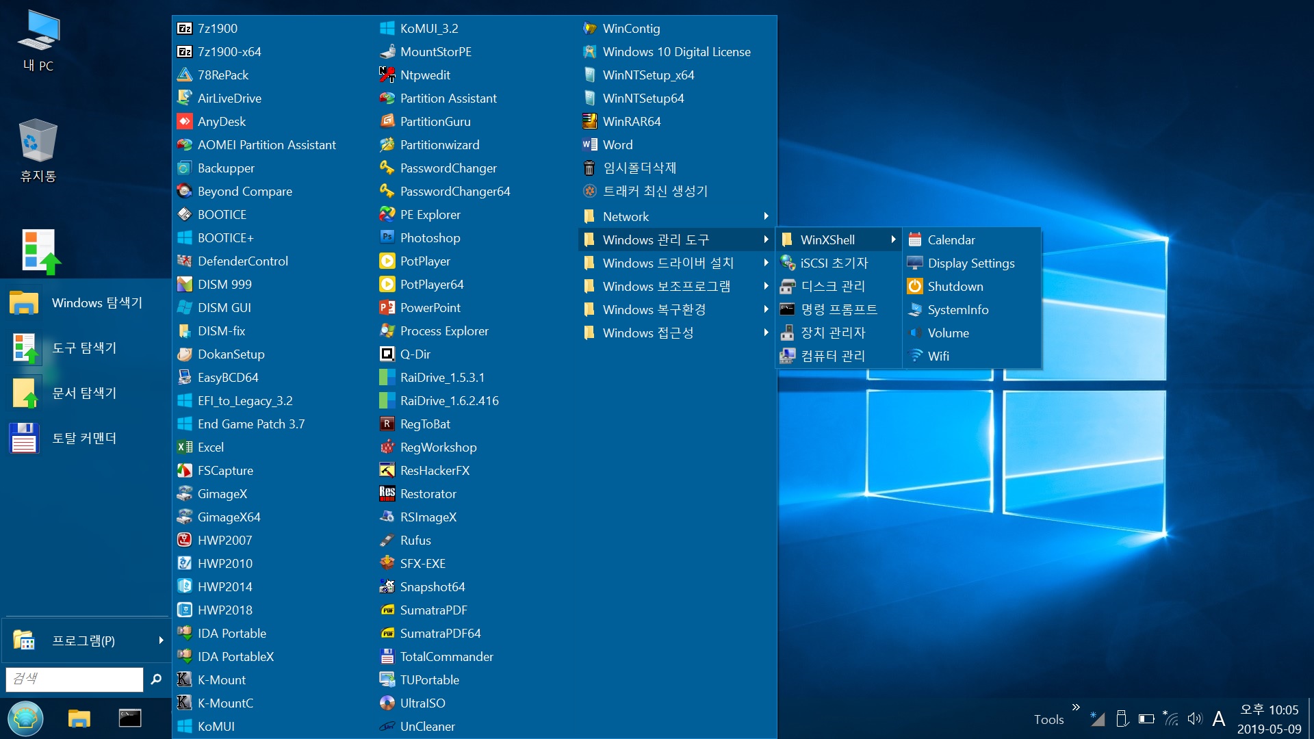Open the K-Mount icon
The image size is (1314, 739).
point(185,679)
